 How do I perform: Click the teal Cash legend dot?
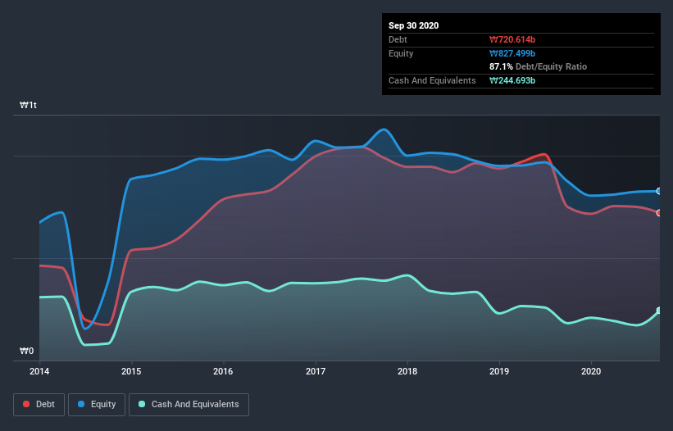tap(142, 404)
